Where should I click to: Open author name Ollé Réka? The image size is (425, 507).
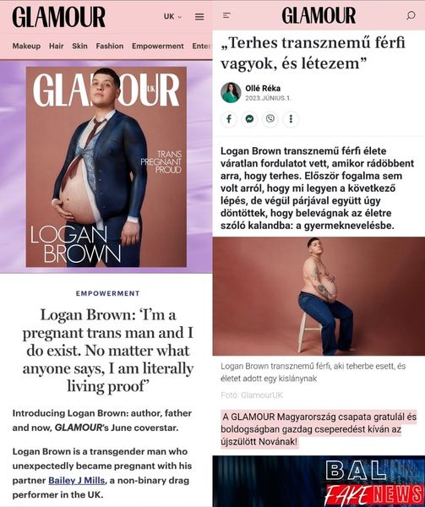click(x=263, y=88)
